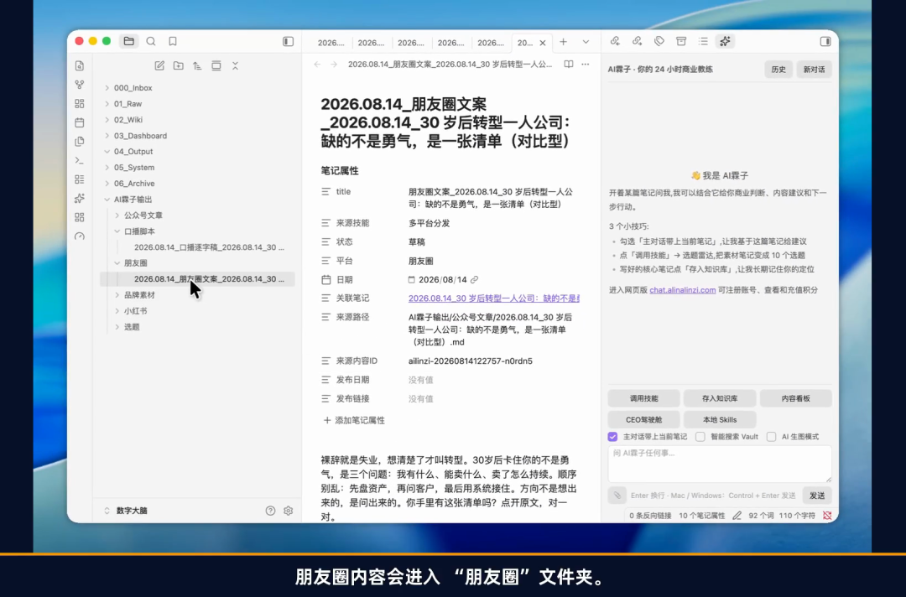906x597 pixels.
Task: Open the 口播逐字稿 note in file tree
Action: [209, 247]
